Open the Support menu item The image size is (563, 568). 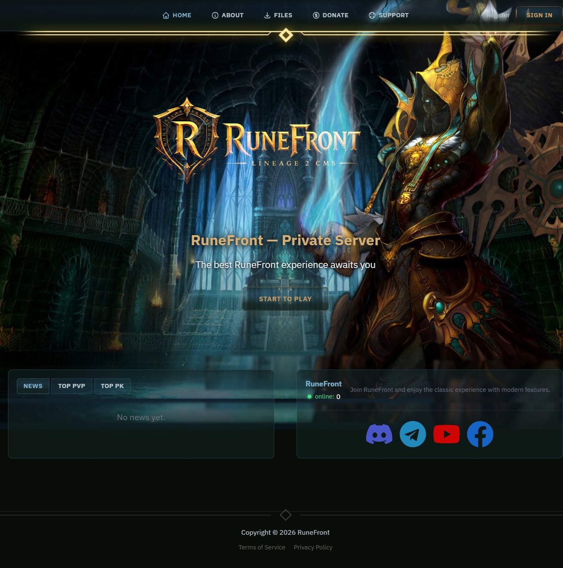389,15
